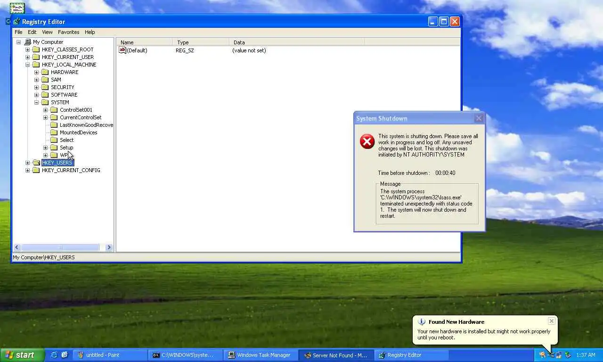603x362 pixels.
Task: Click the desktop icon above Registry Editor window
Action: coord(17,8)
